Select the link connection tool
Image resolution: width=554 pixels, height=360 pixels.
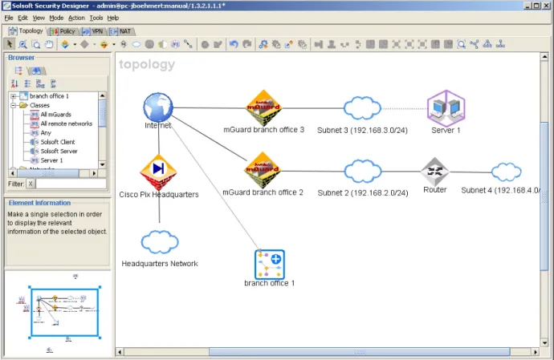point(189,44)
